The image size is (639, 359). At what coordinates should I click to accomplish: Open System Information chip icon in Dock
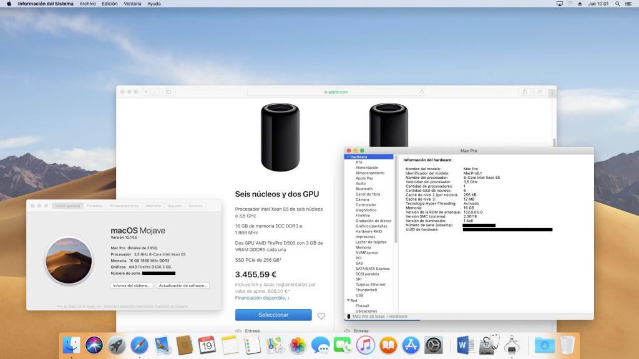tap(512, 345)
